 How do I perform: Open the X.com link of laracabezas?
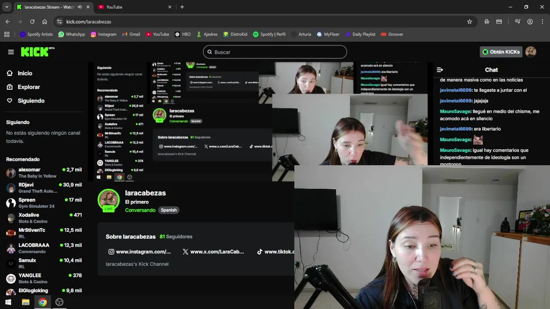(x=213, y=252)
